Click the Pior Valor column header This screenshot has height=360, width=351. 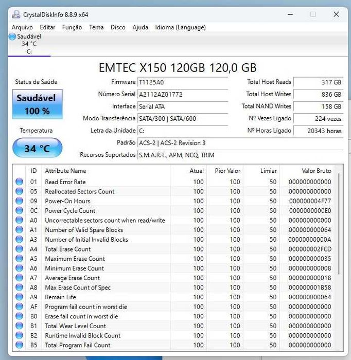(225, 171)
